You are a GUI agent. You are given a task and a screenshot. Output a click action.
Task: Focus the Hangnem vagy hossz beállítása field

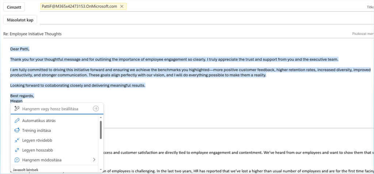[55, 108]
